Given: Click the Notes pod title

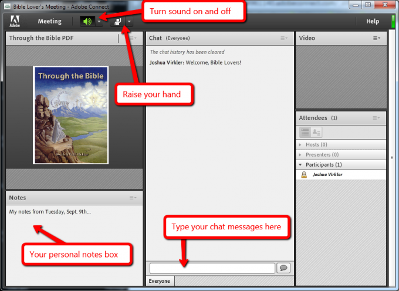Looking at the screenshot, I should (18, 198).
